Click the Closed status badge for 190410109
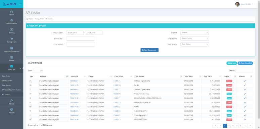 [x=229, y=120]
